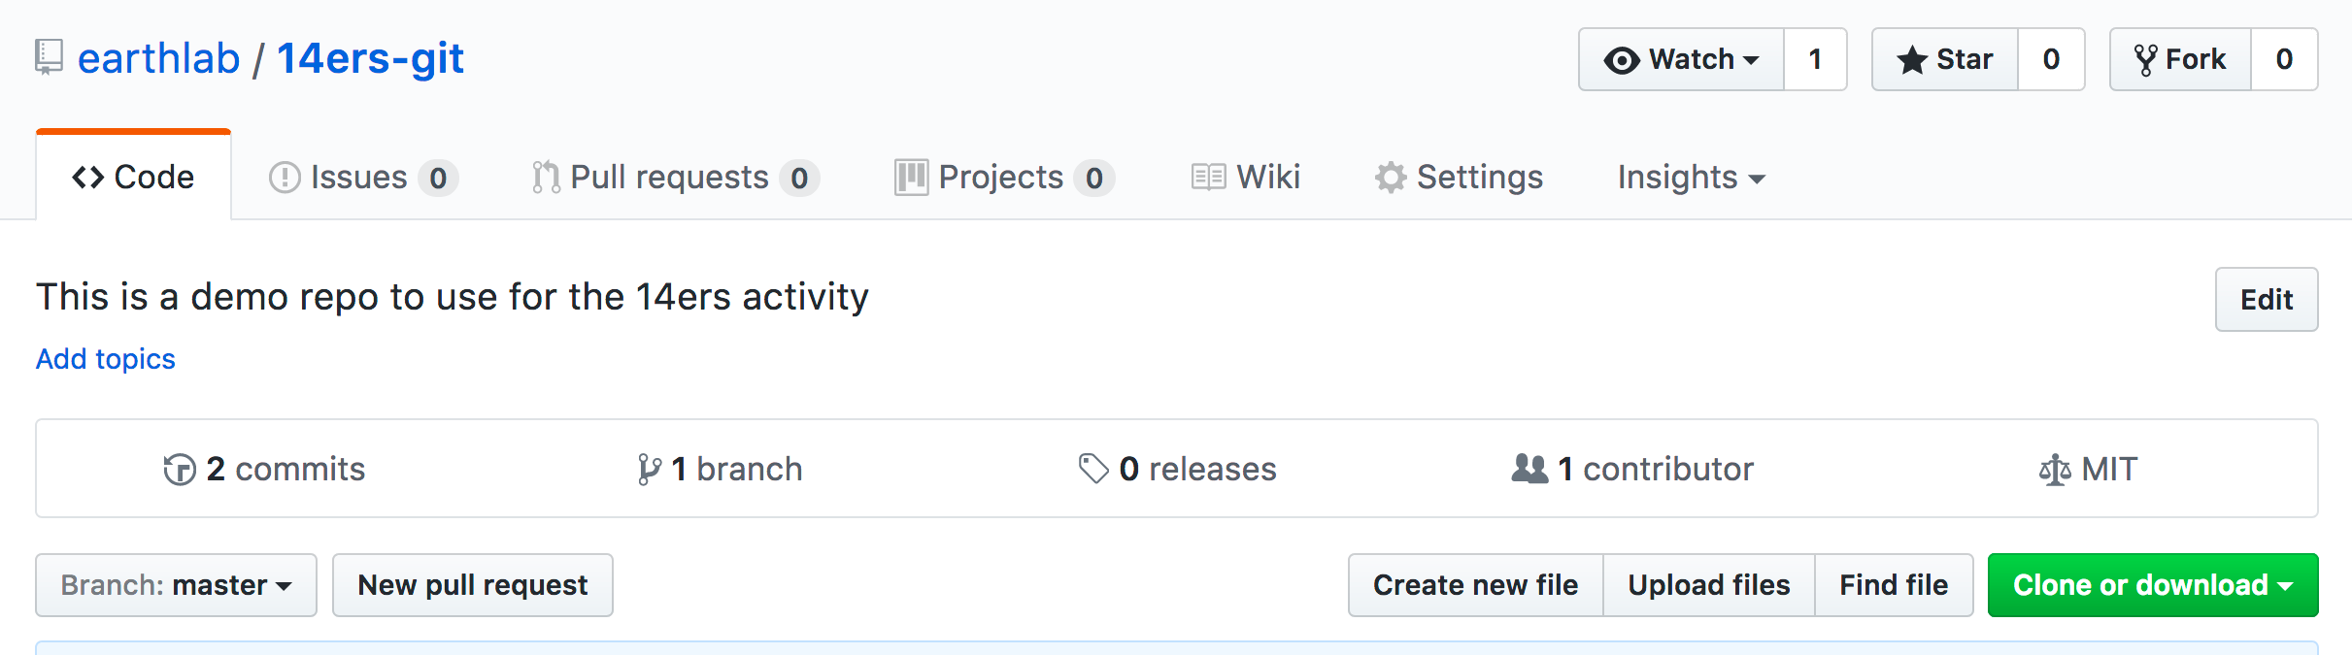Screen dimensions: 2352x655
Task: Click the repository description text
Action: [x=453, y=297]
